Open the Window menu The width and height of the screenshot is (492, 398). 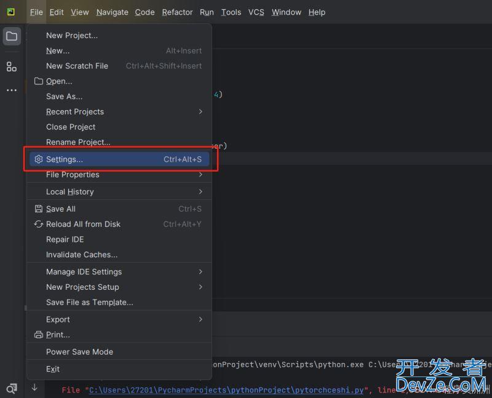(286, 12)
